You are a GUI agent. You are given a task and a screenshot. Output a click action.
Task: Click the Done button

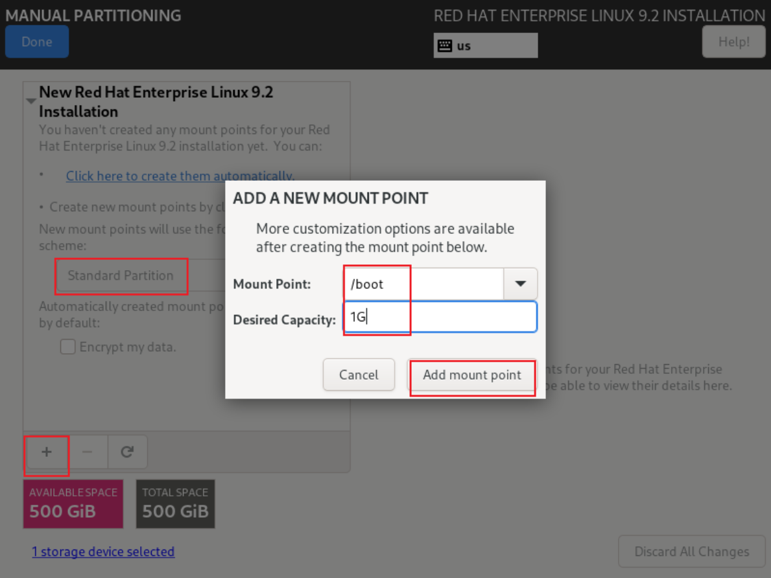pyautogui.click(x=37, y=41)
